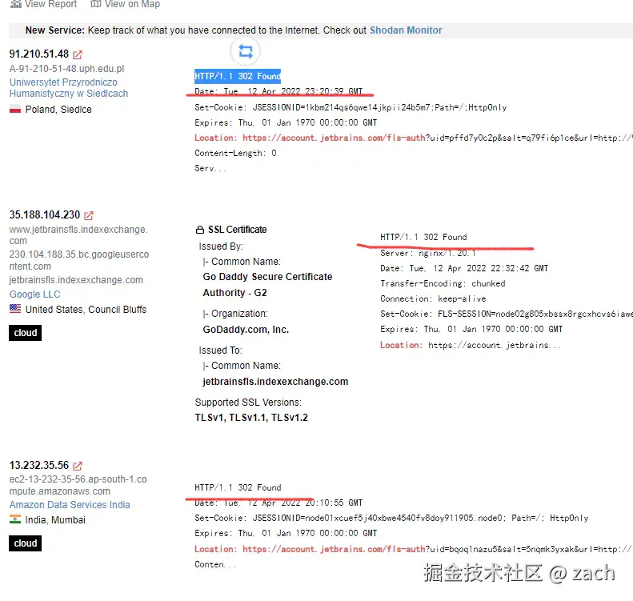Click hostname ec2-13-232-35-56.ap-south-1.compute.amazonaws.com

pos(78,485)
